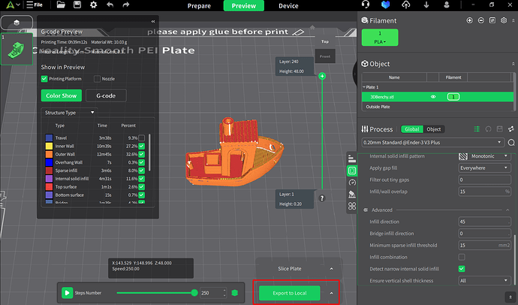Open the Creality logo application menu
This screenshot has height=305, width=518.
tap(13, 5)
